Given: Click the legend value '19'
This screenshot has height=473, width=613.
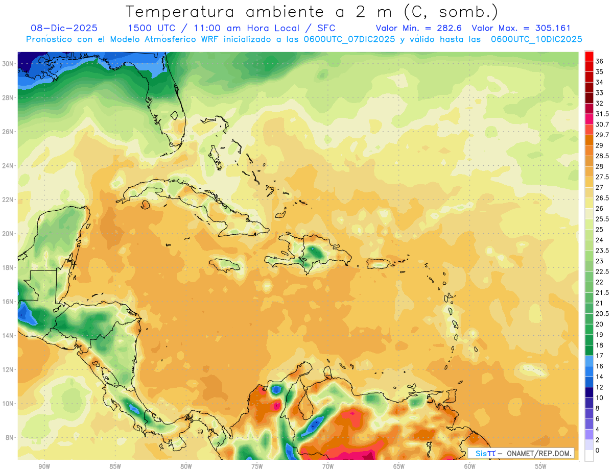Looking at the screenshot, I should (600, 335).
